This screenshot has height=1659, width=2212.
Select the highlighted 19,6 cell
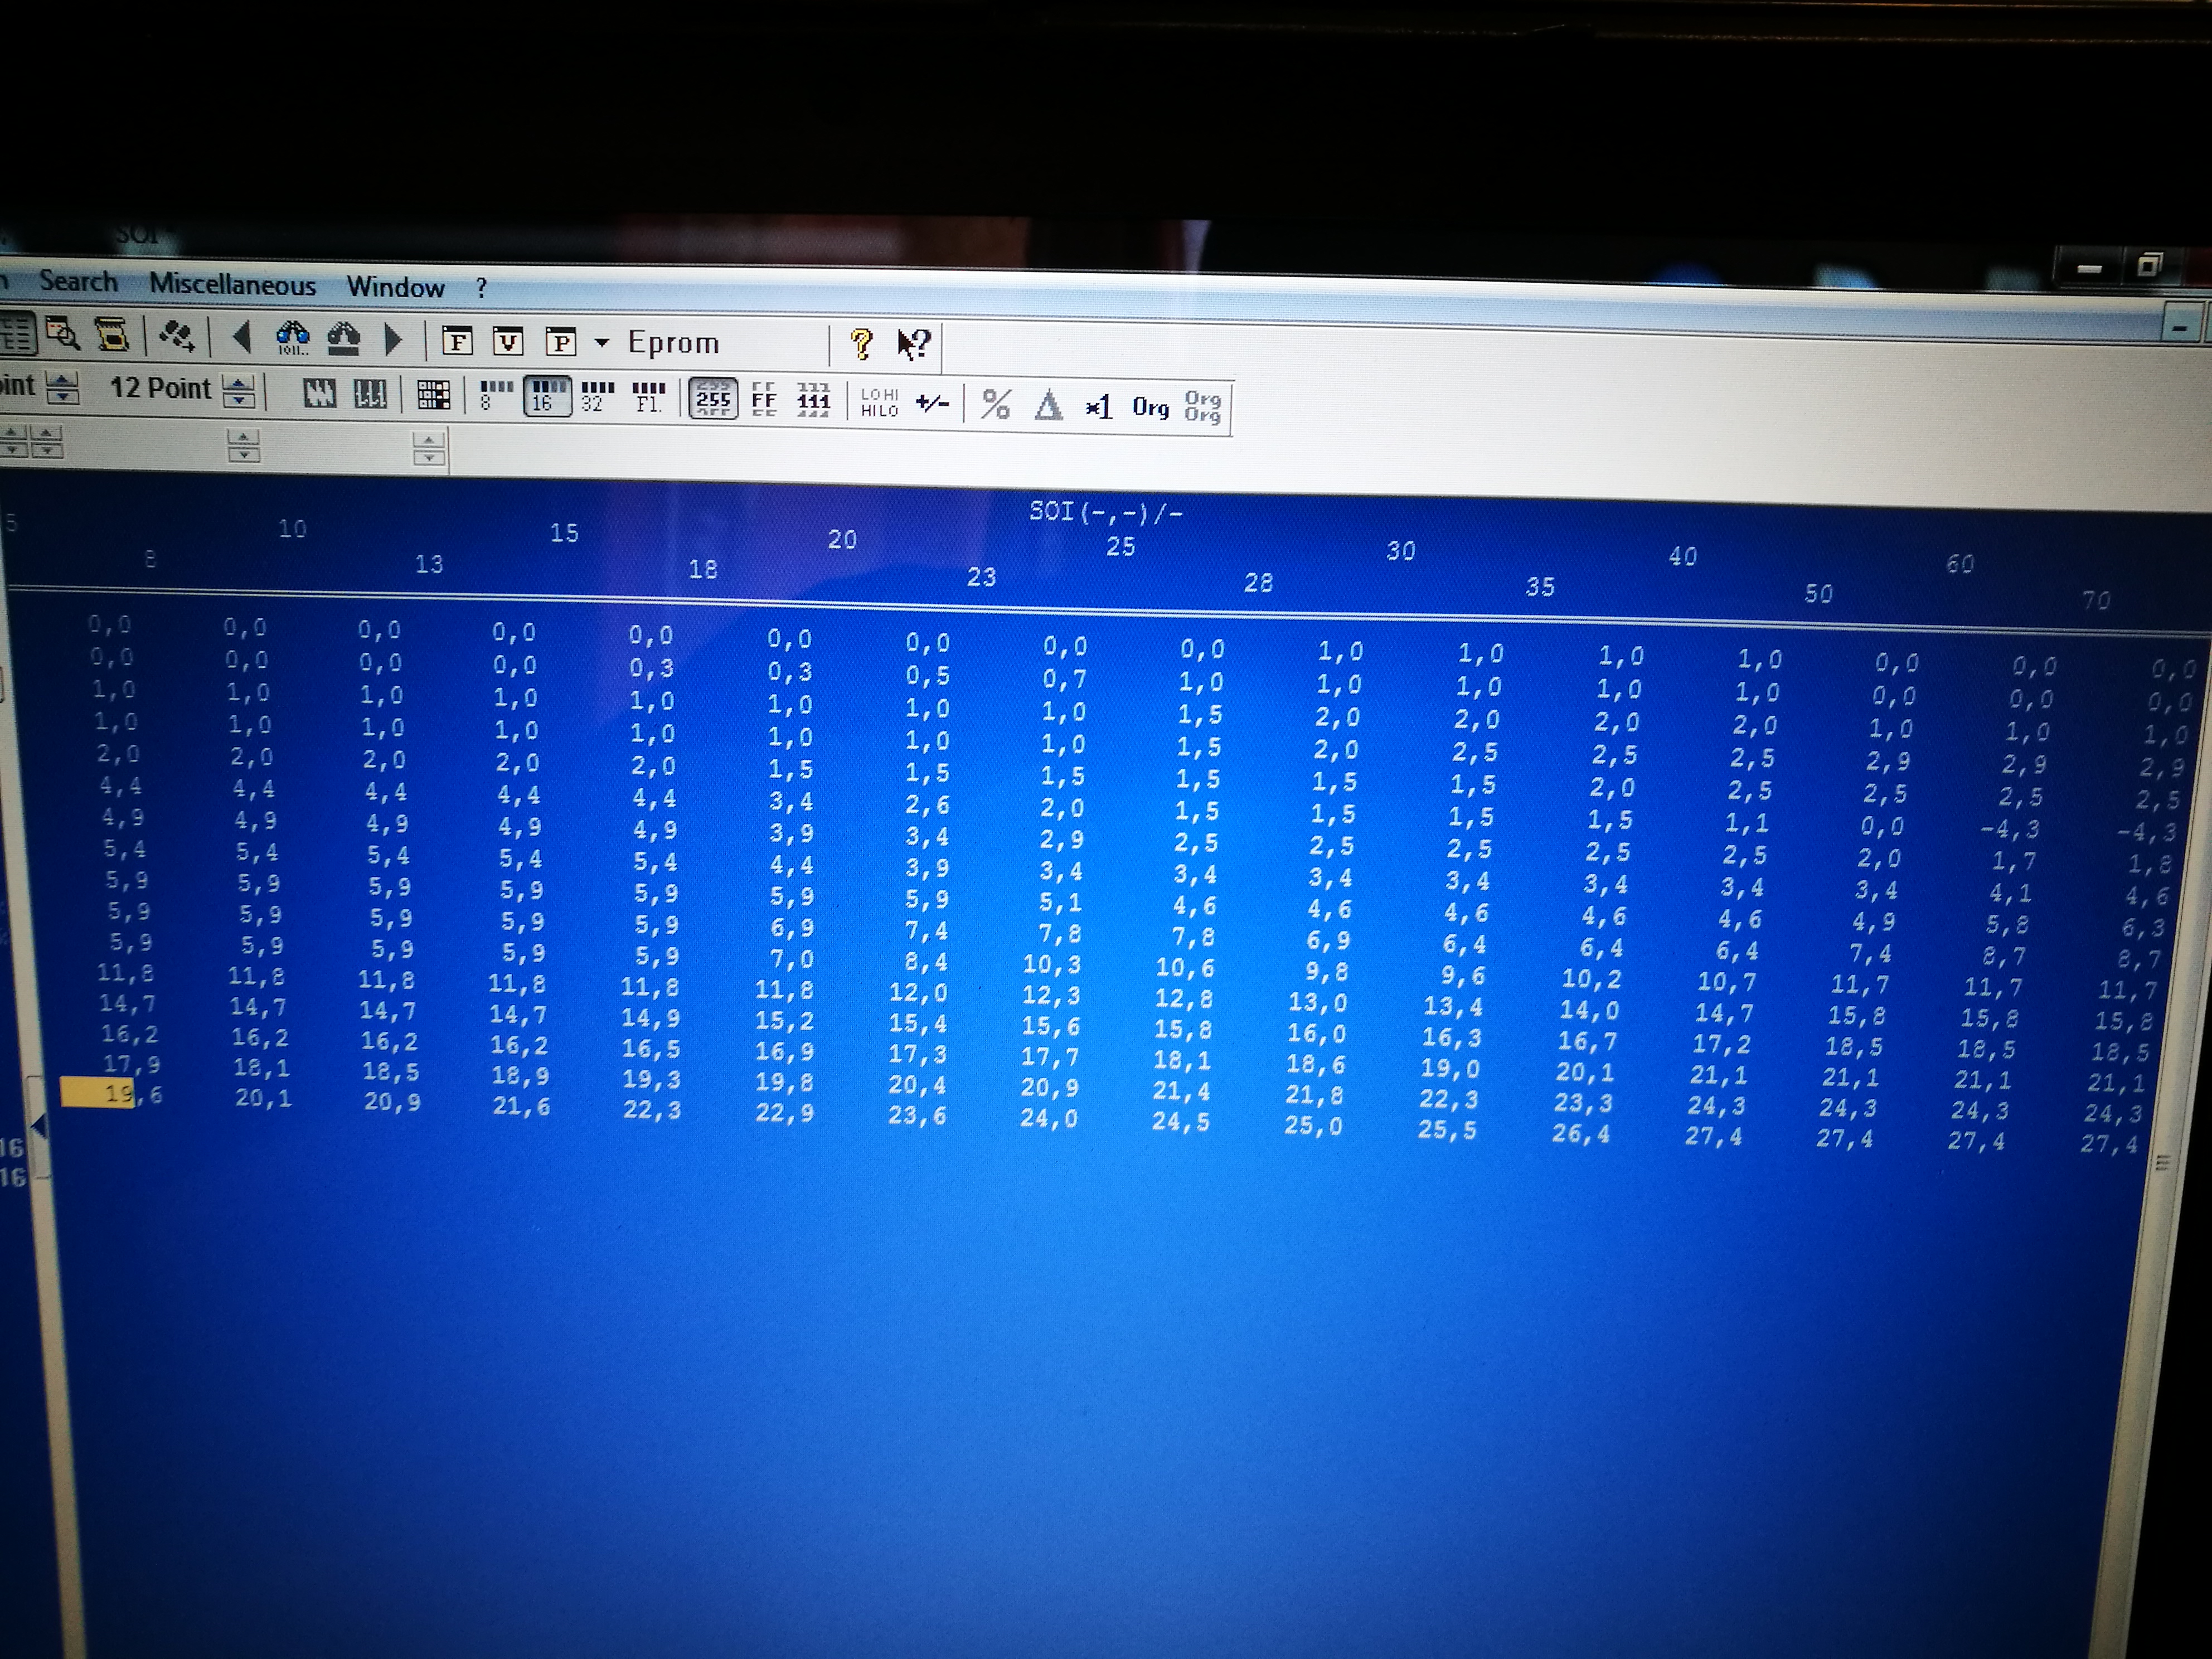click(x=111, y=1093)
